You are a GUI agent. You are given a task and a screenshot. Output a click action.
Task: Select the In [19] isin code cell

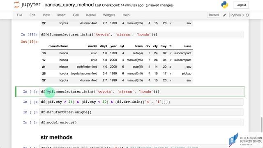tap(141, 35)
